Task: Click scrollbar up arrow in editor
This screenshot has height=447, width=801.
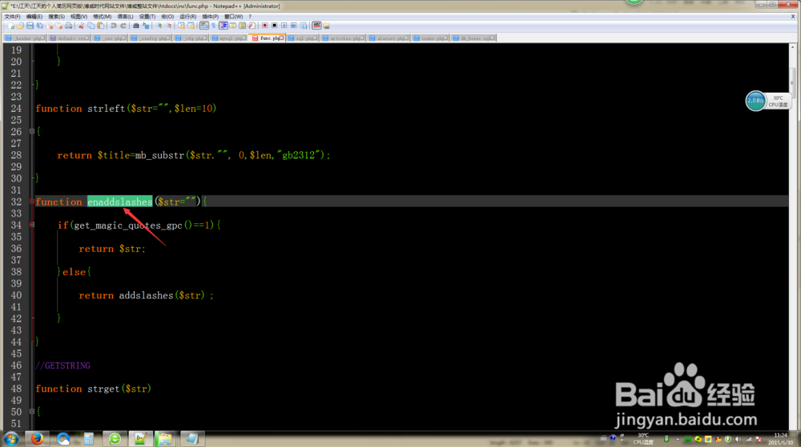Action: (x=793, y=47)
